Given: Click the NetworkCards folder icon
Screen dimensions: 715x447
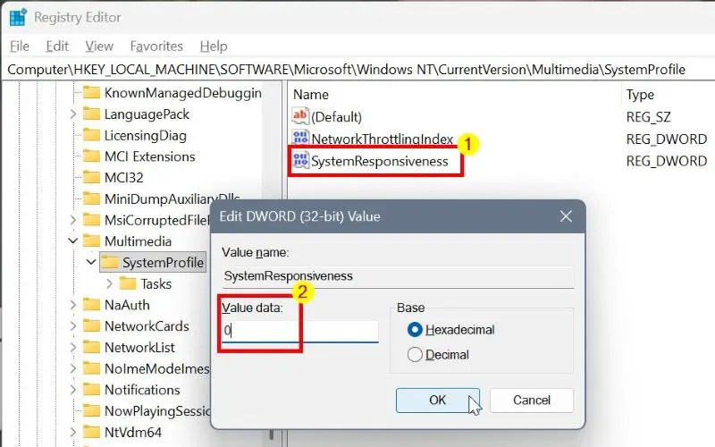Looking at the screenshot, I should [x=91, y=326].
